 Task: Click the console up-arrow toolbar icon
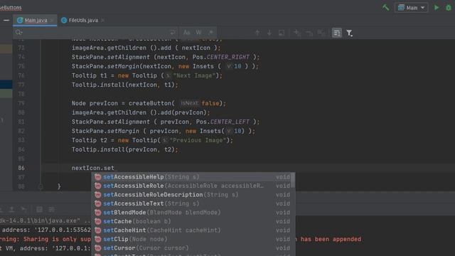click(11, 209)
